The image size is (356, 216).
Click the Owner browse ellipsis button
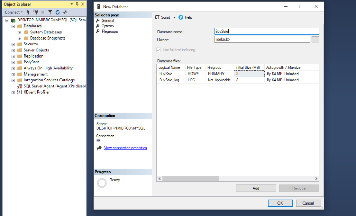pyautogui.click(x=315, y=39)
